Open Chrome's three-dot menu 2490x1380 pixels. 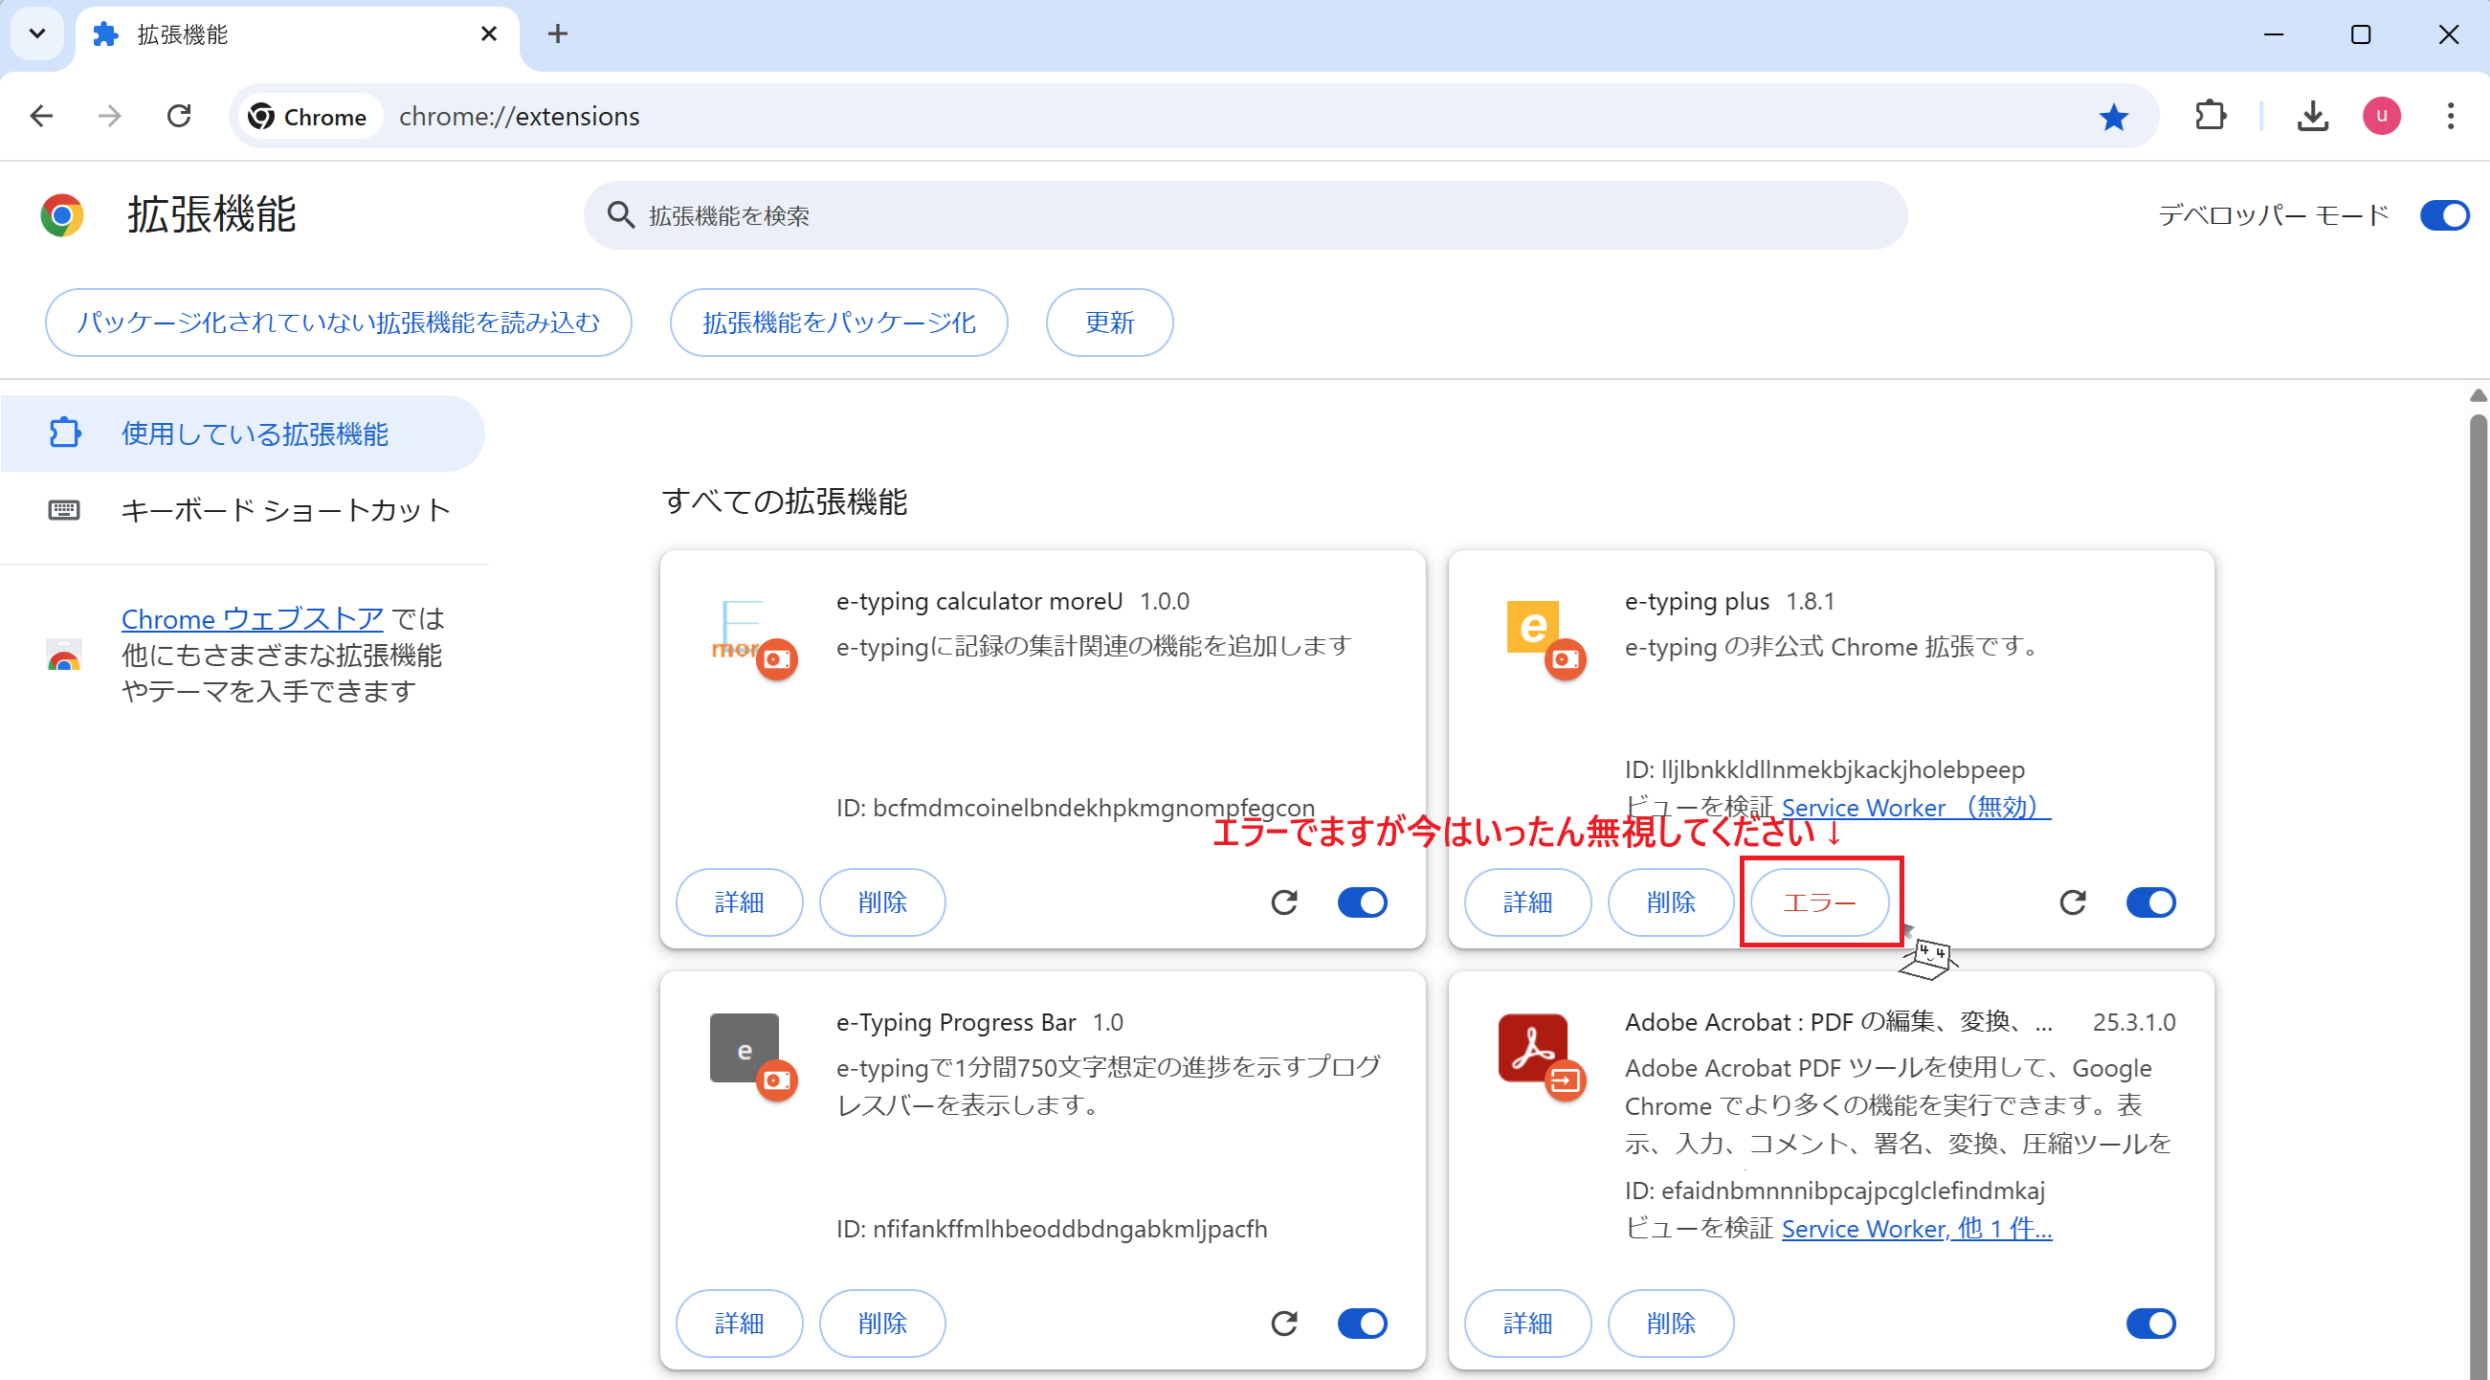tap(2451, 116)
